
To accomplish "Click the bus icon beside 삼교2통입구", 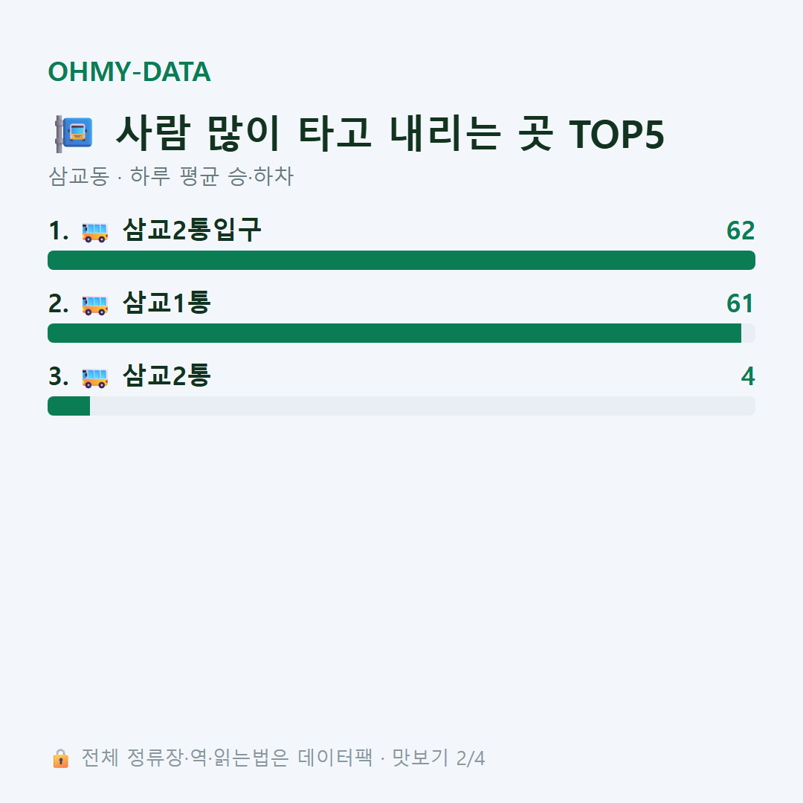I will point(94,232).
